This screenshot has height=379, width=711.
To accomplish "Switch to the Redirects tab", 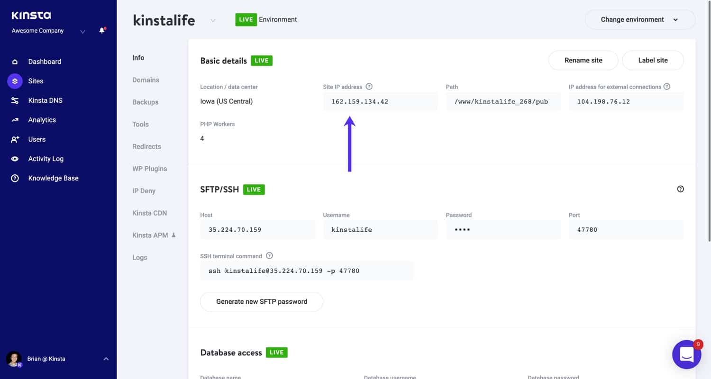I will pos(146,146).
